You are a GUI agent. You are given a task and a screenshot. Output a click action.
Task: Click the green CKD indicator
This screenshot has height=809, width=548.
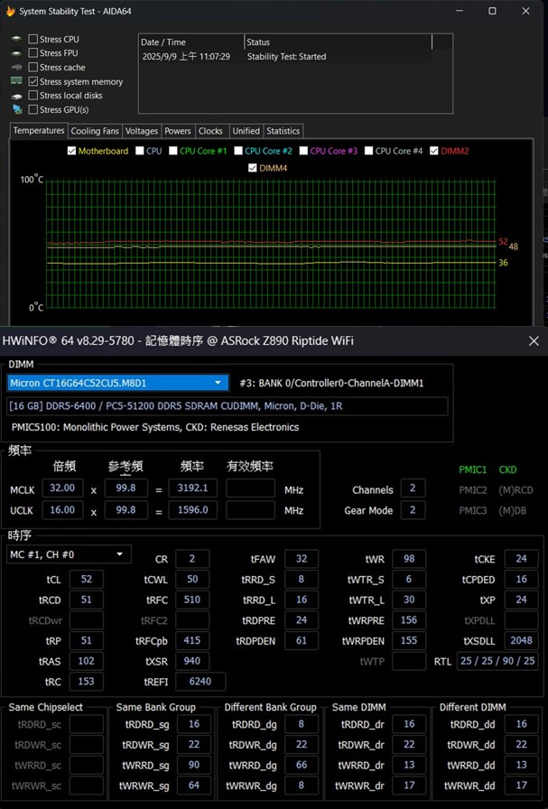click(507, 470)
